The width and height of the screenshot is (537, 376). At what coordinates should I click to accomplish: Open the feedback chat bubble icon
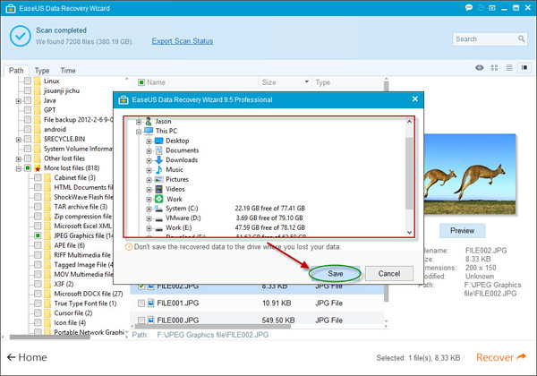click(469, 7)
